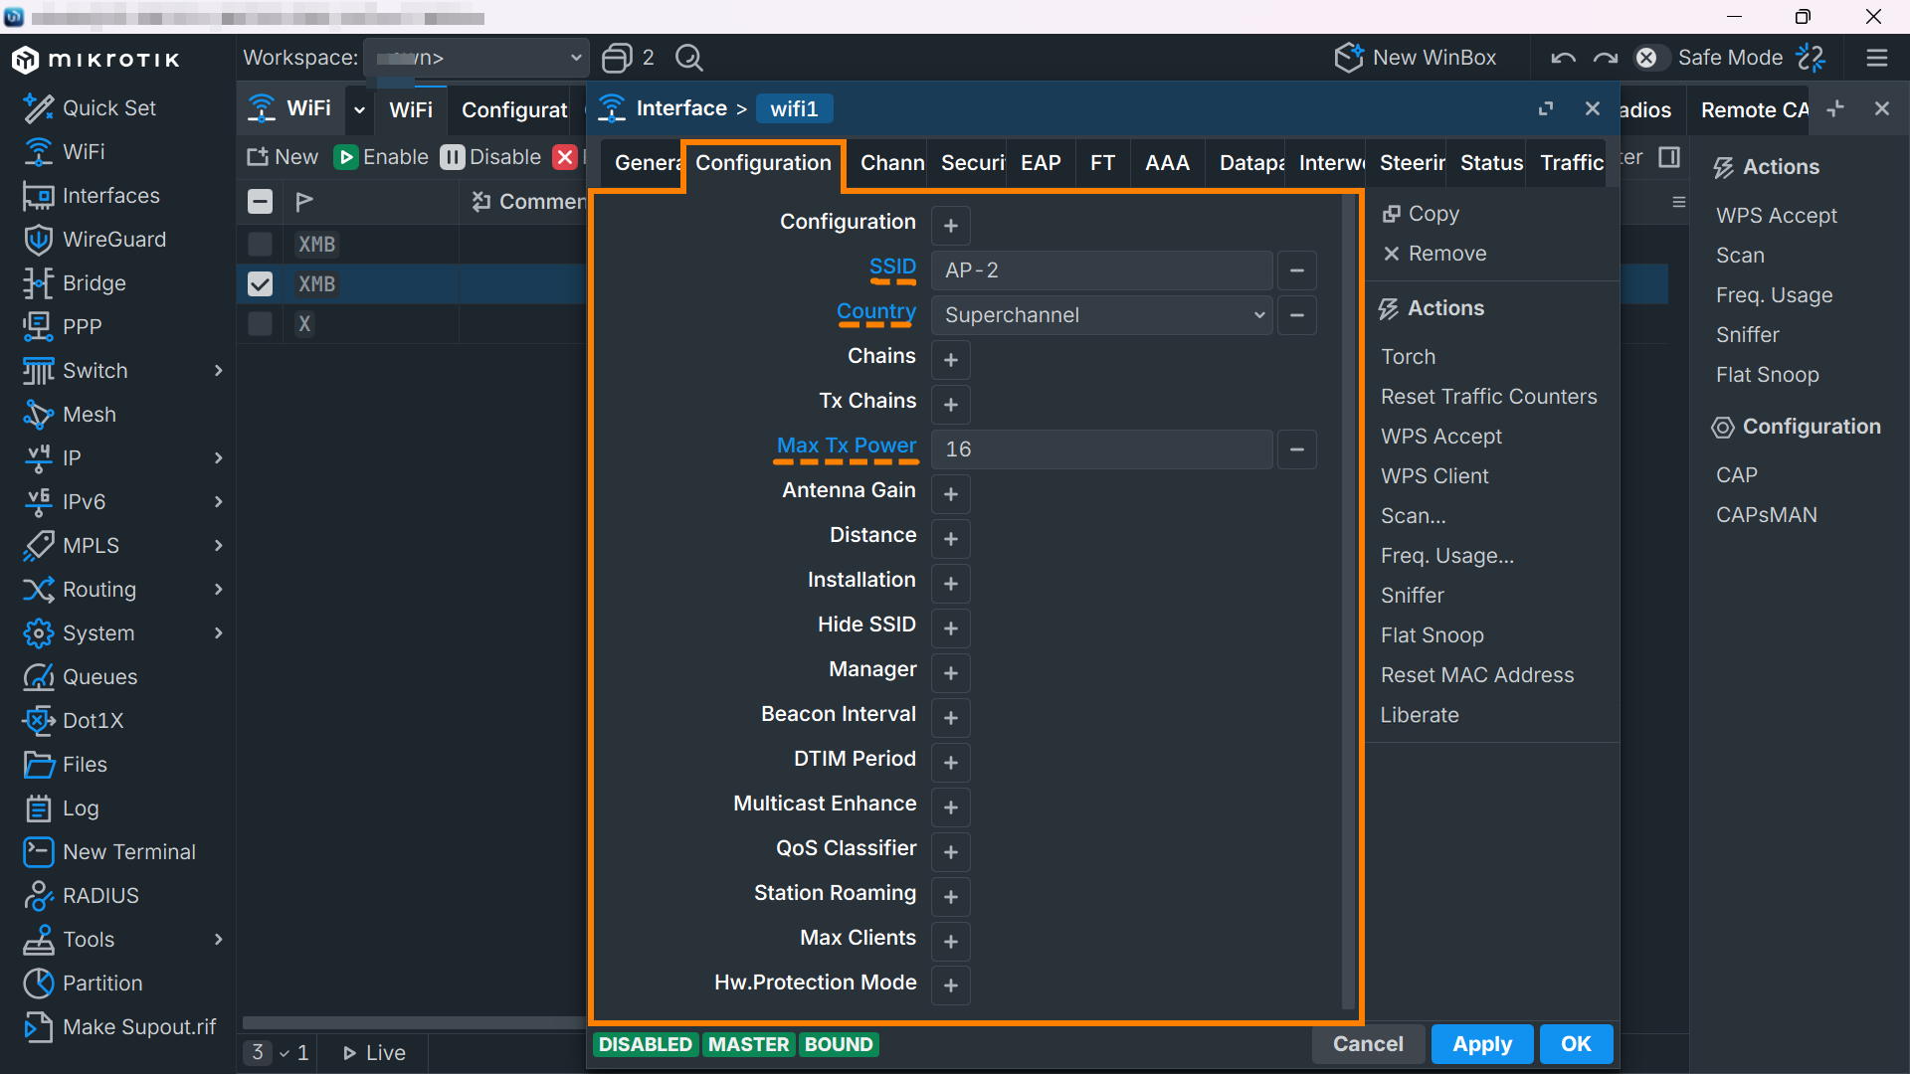Expand the Hide SSID field
The image size is (1910, 1074).
click(x=951, y=628)
